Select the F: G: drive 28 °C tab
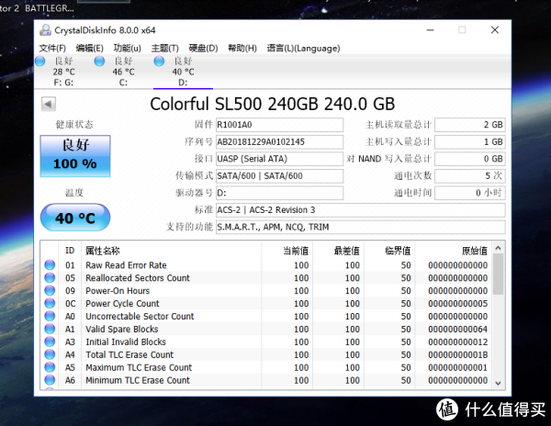551x426 pixels. point(63,72)
